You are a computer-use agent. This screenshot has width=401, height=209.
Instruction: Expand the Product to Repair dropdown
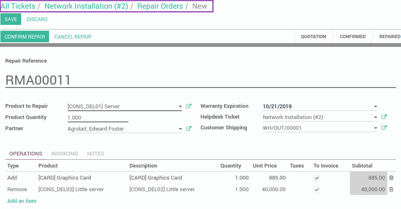(180, 107)
